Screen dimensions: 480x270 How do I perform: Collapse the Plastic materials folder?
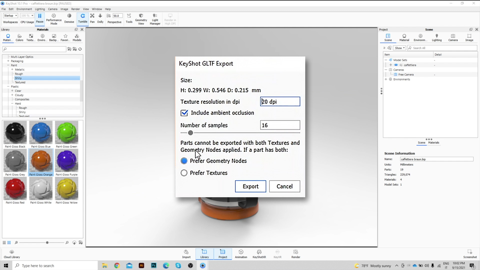point(8,86)
